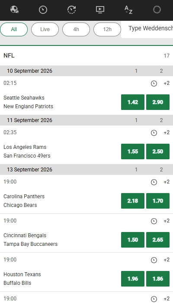Collapse the NFL league header
The width and height of the screenshot is (173, 303).
[x=86, y=56]
